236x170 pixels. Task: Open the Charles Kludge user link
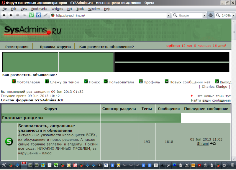[214, 87]
